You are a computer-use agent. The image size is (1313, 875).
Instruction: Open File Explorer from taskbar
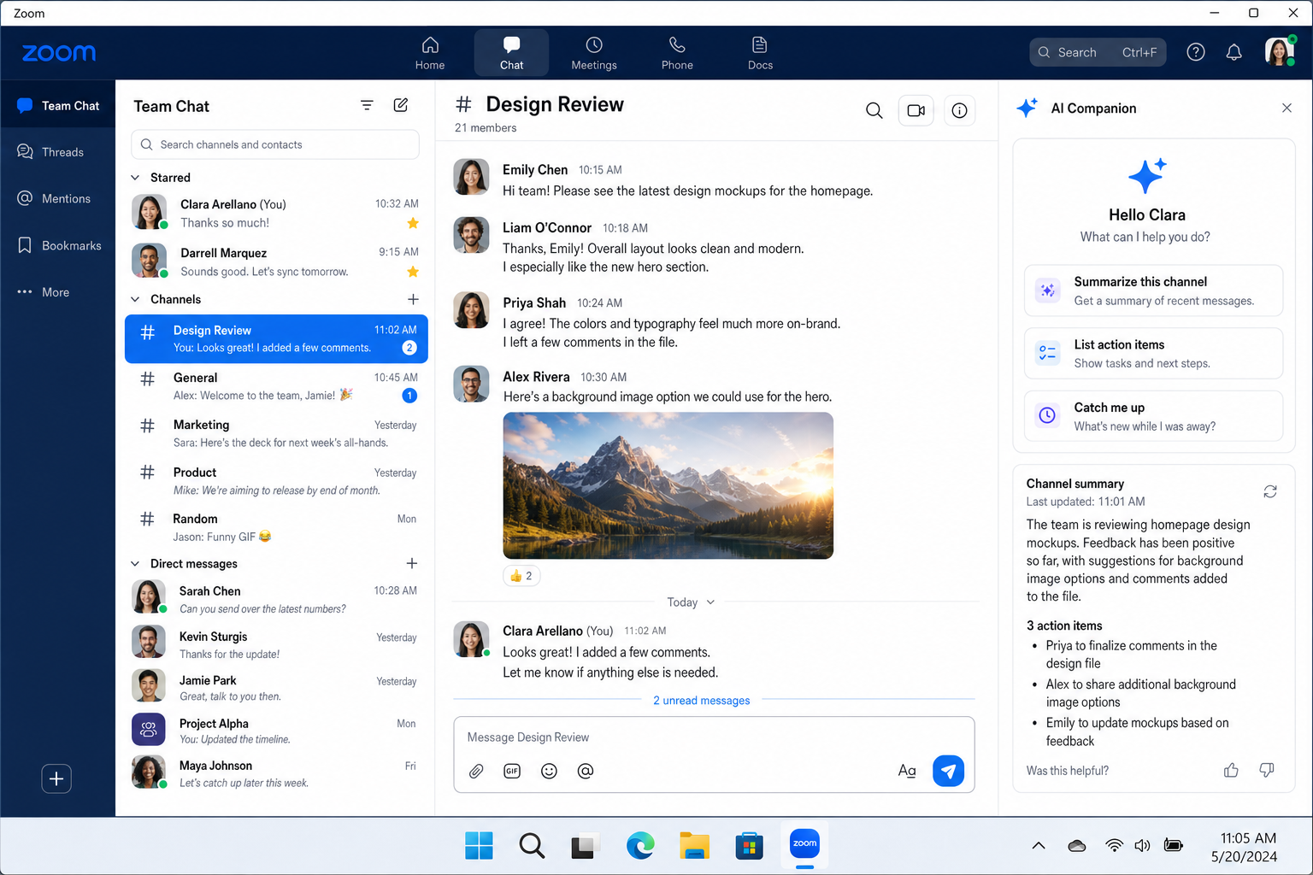[x=694, y=845]
